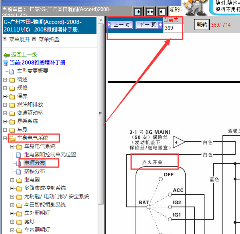Expand the 车外照明灯 folder
Screen dimensions: 240x234
[x=12, y=214]
